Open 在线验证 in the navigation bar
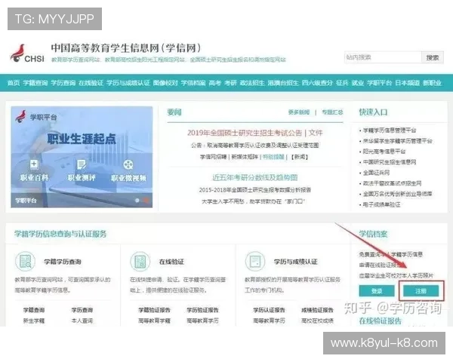 pos(91,83)
